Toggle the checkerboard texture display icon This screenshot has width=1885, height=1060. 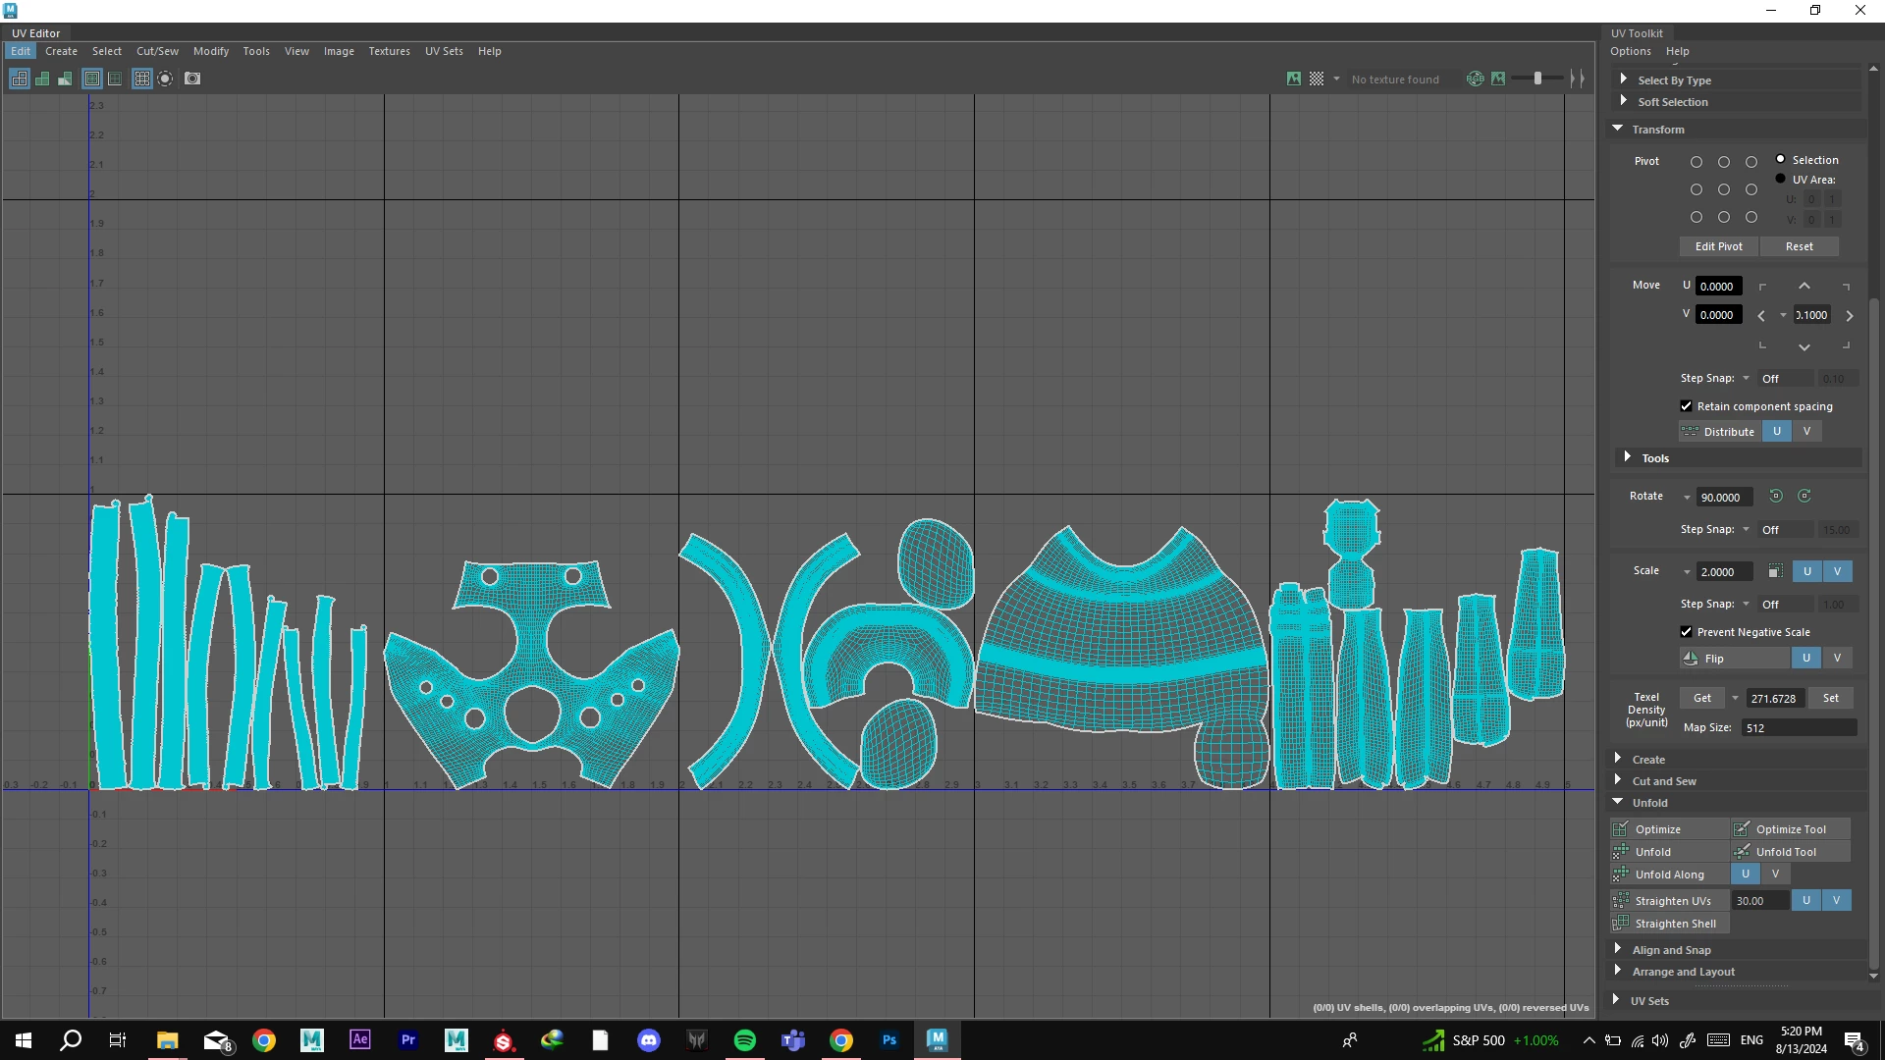1317,79
